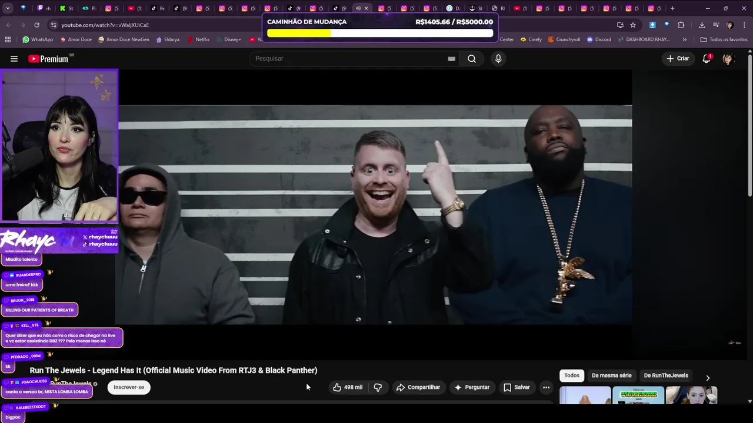This screenshot has width=753, height=423.
Task: Open Discord bookmark
Action: [x=598, y=39]
